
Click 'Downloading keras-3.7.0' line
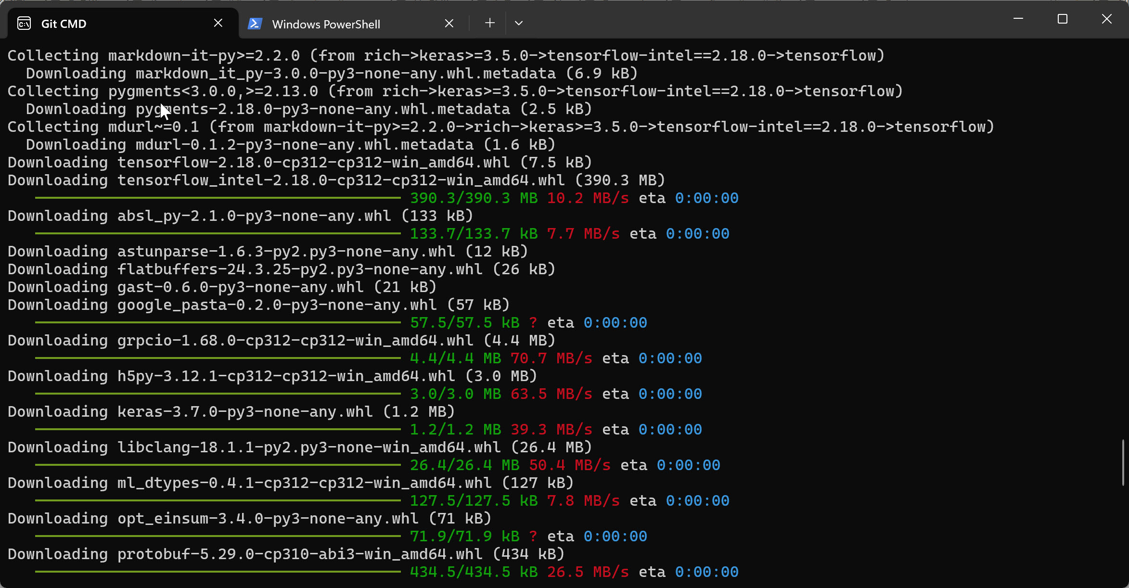point(231,411)
